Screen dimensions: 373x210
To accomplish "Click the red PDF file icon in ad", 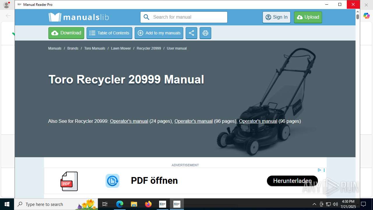I will coord(69,181).
